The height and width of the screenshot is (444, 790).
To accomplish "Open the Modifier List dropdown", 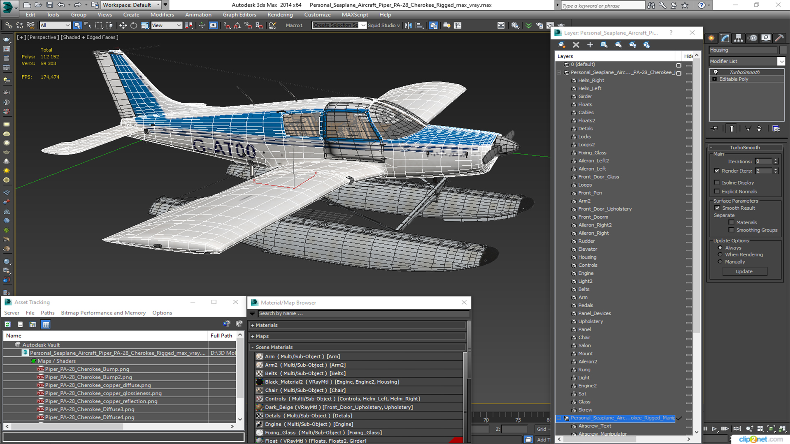I will pyautogui.click(x=781, y=61).
